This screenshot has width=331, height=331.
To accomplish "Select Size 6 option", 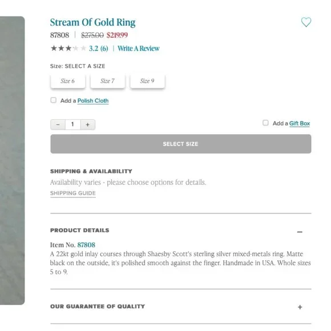I will pyautogui.click(x=68, y=81).
